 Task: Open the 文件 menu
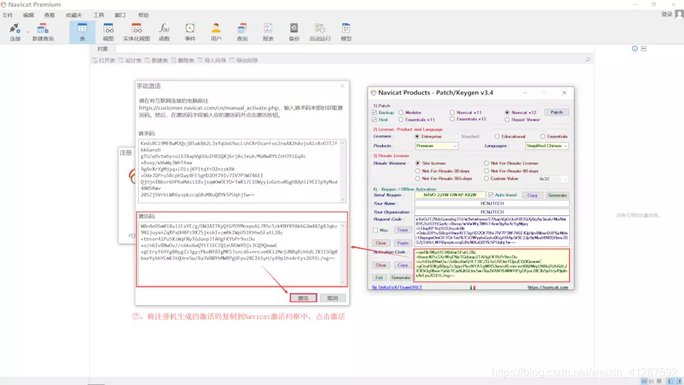[8, 15]
